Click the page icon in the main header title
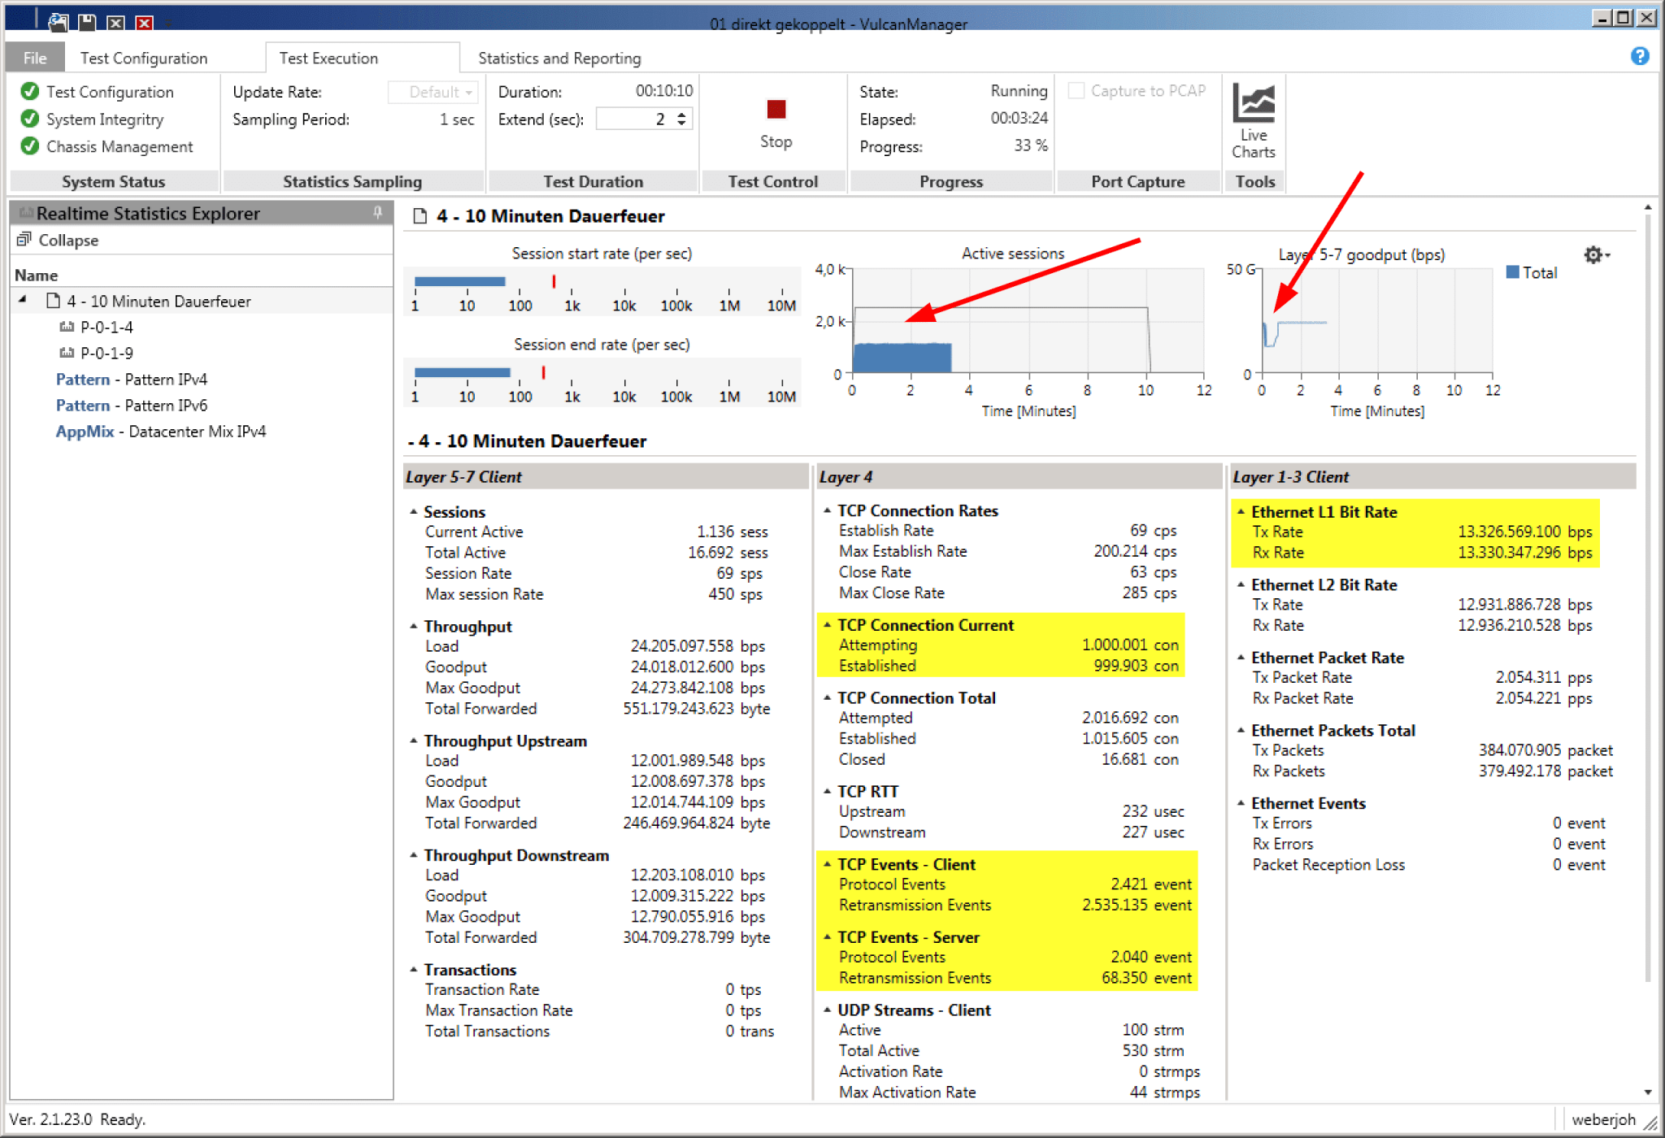This screenshot has height=1138, width=1665. tap(420, 216)
